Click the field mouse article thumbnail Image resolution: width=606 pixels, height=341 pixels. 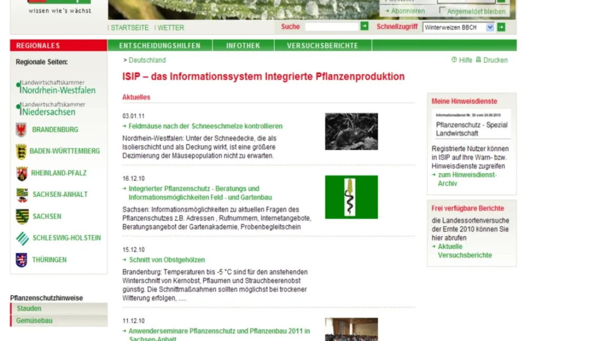pos(351,131)
